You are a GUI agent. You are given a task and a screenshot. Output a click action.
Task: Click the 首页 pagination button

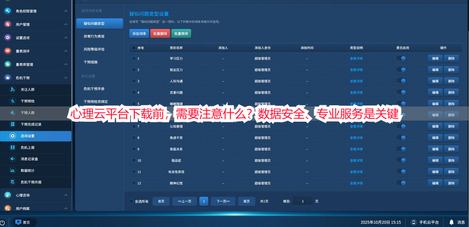161,201
